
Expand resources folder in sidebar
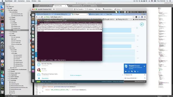click(9, 32)
